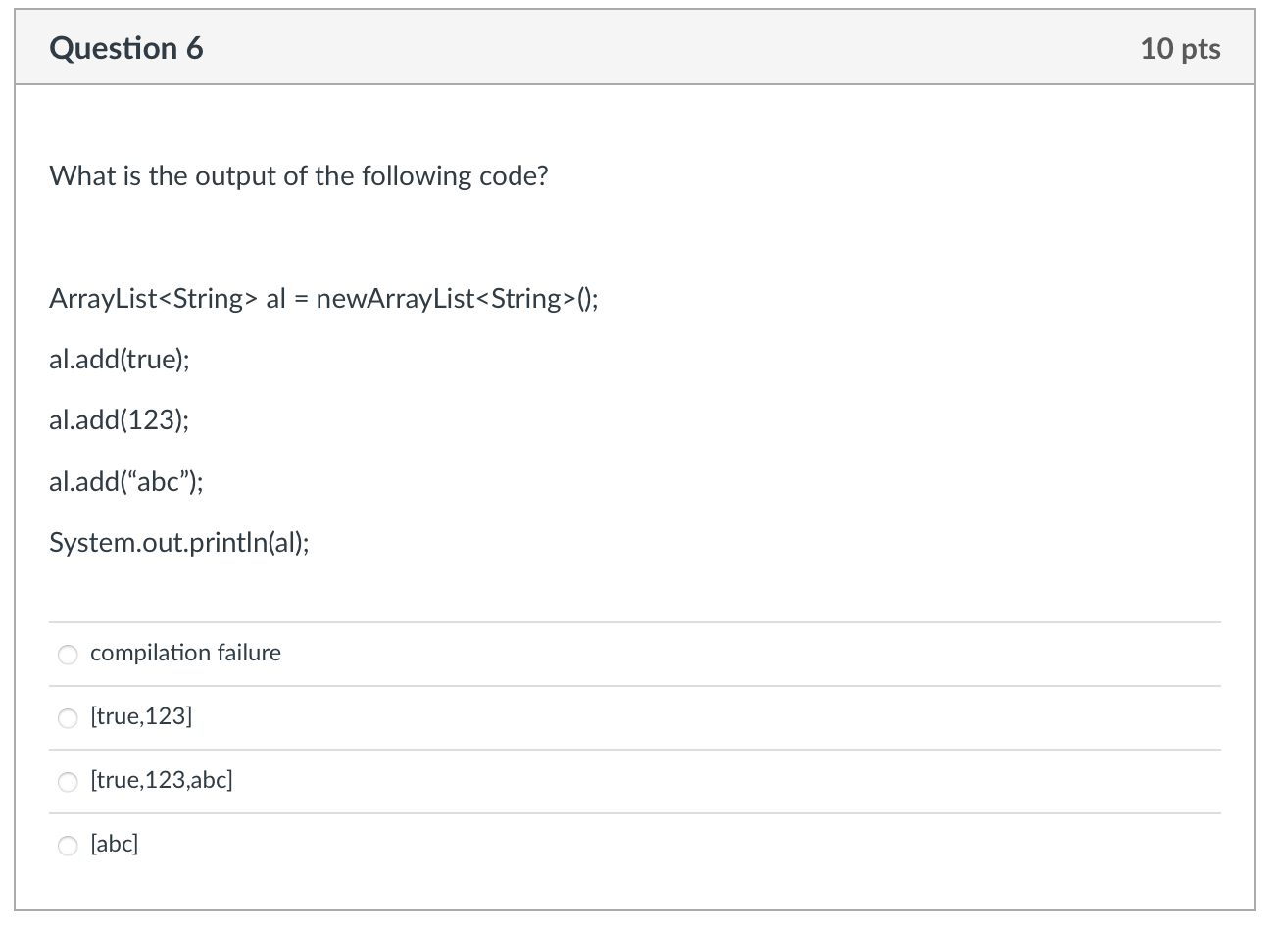Click the System.out.println(al); line
This screenshot has height=927, width=1278.
point(179,542)
